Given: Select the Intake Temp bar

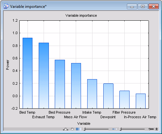Looking at the screenshot, I should click(x=92, y=94).
